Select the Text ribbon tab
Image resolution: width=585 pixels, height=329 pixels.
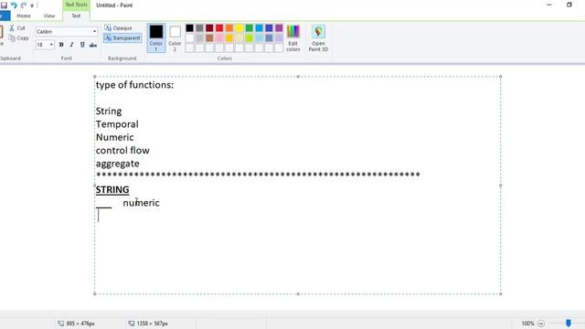point(76,16)
